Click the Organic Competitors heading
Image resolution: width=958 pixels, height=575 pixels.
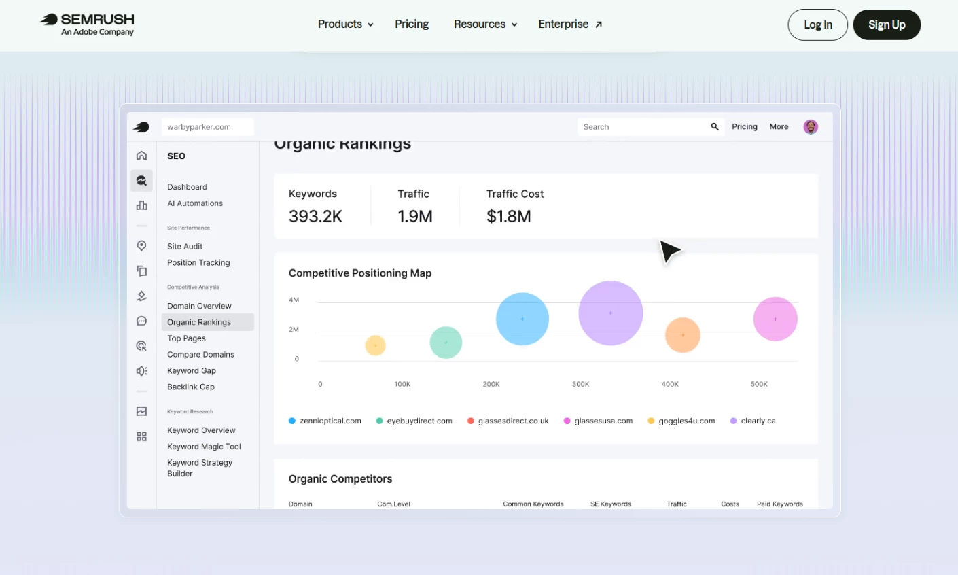[340, 479]
